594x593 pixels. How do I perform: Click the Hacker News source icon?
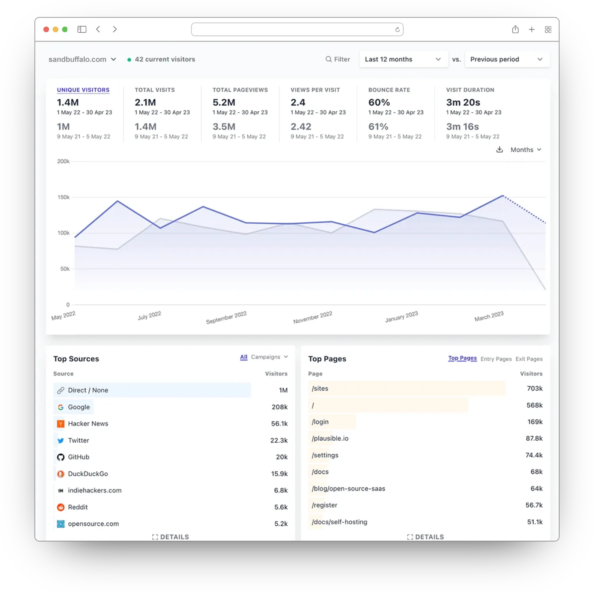tap(61, 423)
